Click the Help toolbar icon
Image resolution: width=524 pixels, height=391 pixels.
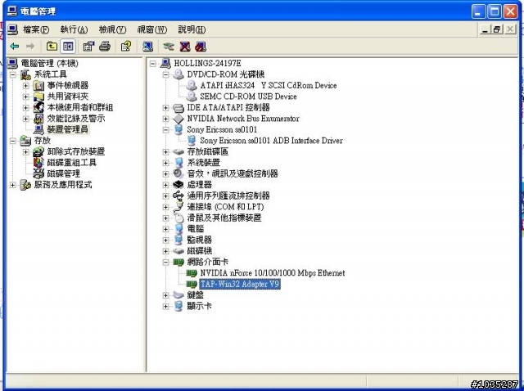(126, 47)
